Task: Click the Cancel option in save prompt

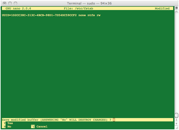Action: [42, 127]
